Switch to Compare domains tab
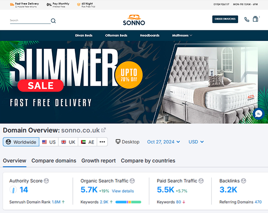Viewport: 268px width, 213px height. pos(54,161)
